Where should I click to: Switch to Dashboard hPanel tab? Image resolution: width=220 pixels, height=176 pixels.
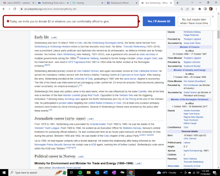[x=122, y=3]
